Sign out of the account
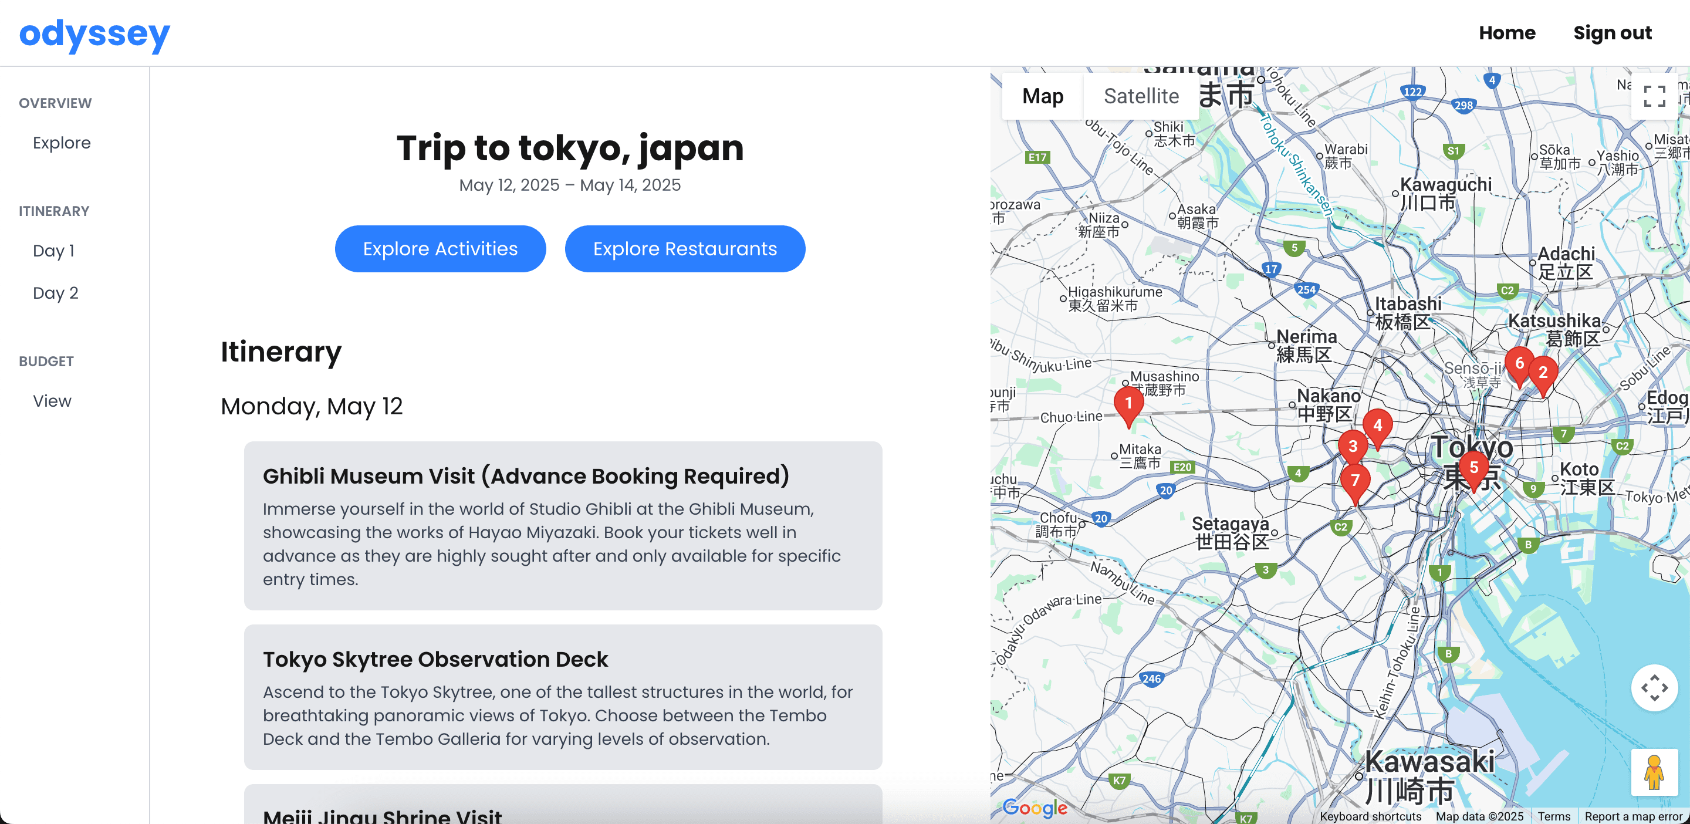Screen dimensions: 1690x824 (x=1612, y=33)
